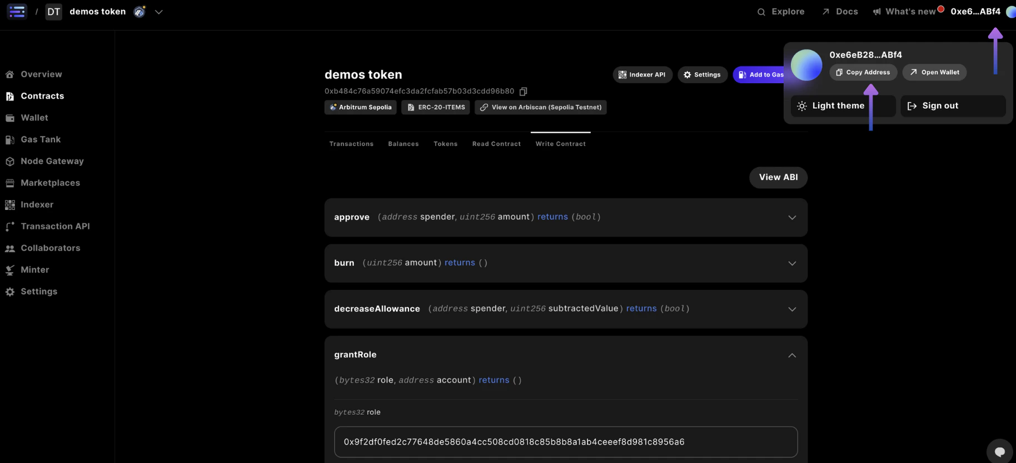Screen dimensions: 1016x463
Task: Open Minter in the sidebar
Action: click(34, 270)
